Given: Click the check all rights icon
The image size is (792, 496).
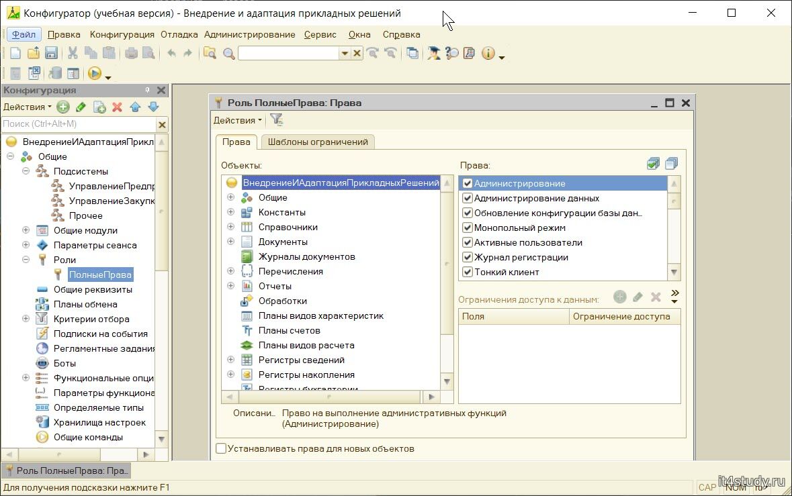Looking at the screenshot, I should pyautogui.click(x=653, y=164).
